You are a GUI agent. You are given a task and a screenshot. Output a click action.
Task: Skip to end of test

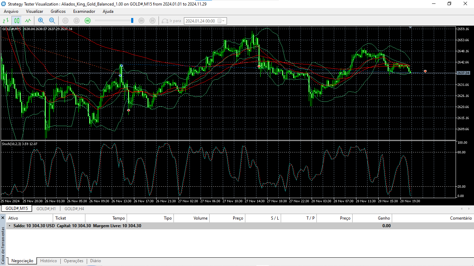(152, 21)
